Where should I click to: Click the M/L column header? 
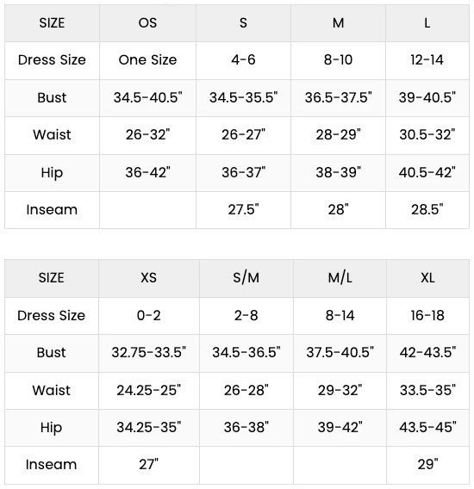point(340,278)
